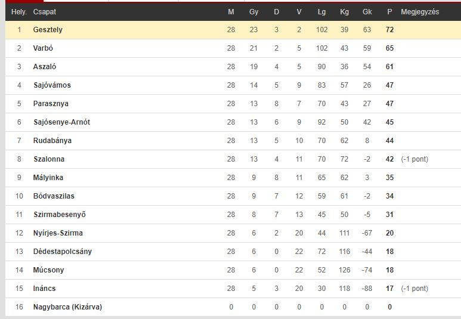Open the Szalonna team link
The image size is (461, 319).
[x=49, y=159]
